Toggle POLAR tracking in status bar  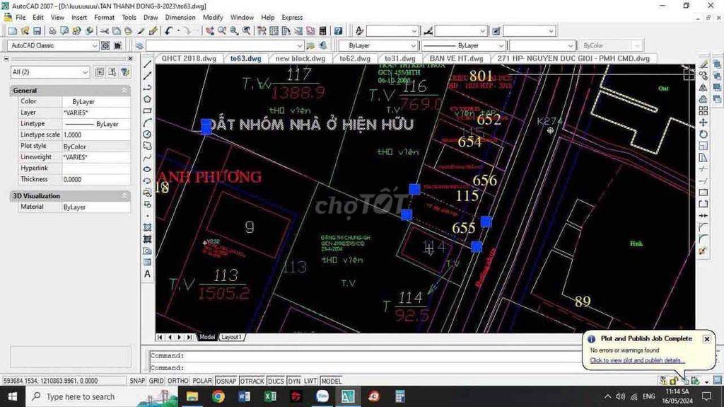click(x=202, y=381)
